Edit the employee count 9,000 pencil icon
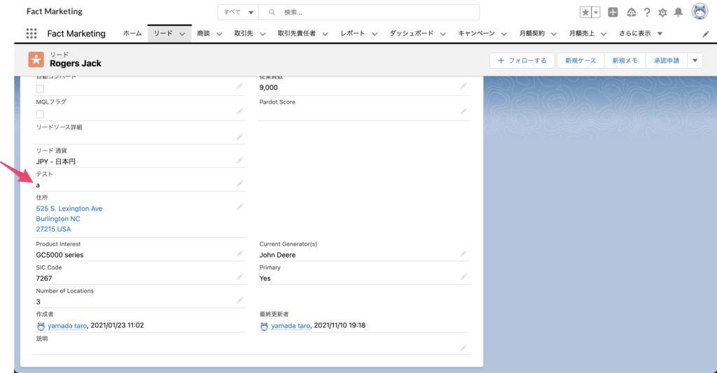This screenshot has width=717, height=373. point(464,86)
